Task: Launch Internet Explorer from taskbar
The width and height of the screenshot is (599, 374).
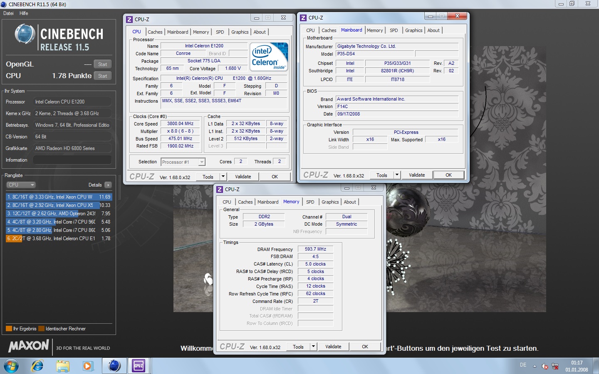Action: click(x=37, y=366)
